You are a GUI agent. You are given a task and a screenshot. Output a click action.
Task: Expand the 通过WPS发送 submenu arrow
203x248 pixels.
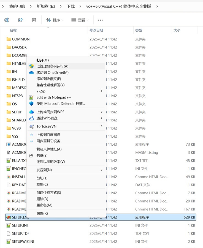(102, 118)
